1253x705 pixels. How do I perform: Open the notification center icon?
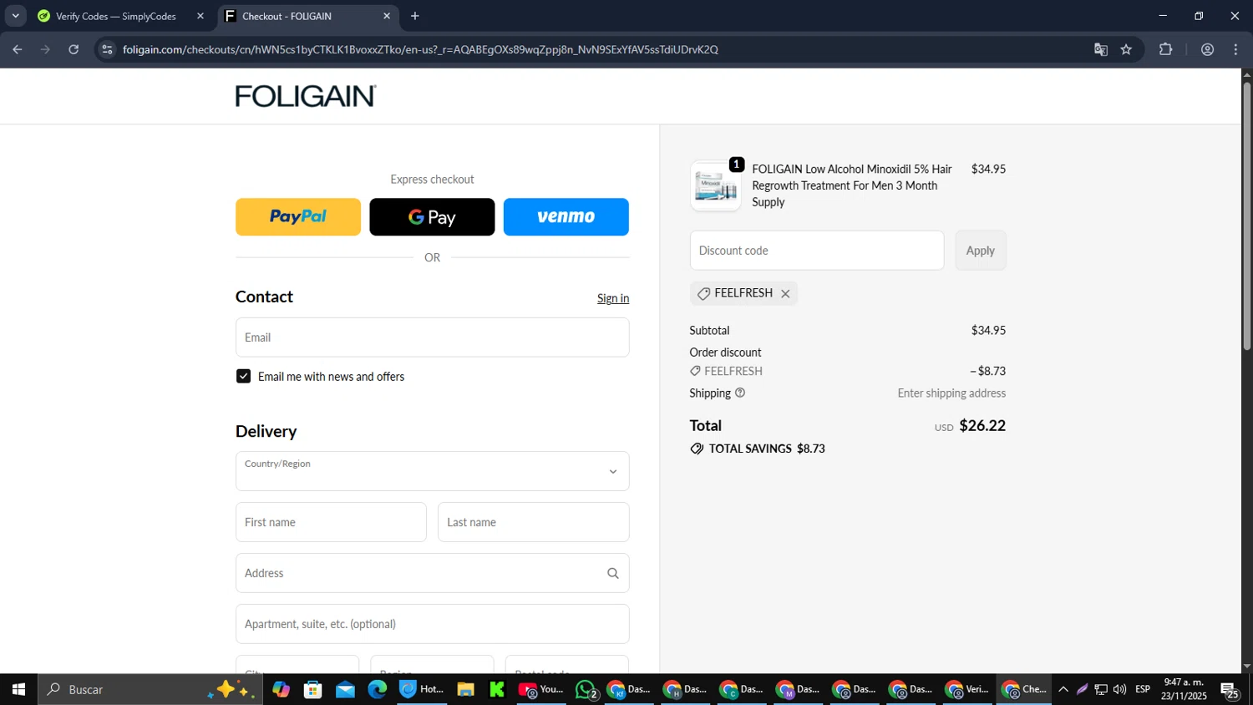click(1230, 689)
